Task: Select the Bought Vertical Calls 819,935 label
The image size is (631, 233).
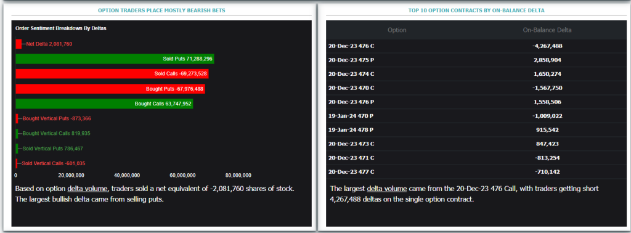Action: [x=54, y=133]
